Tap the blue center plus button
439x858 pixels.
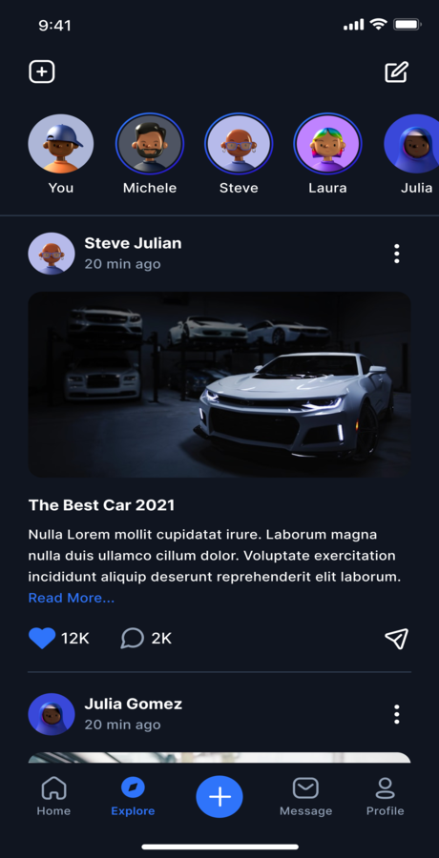pyautogui.click(x=219, y=797)
